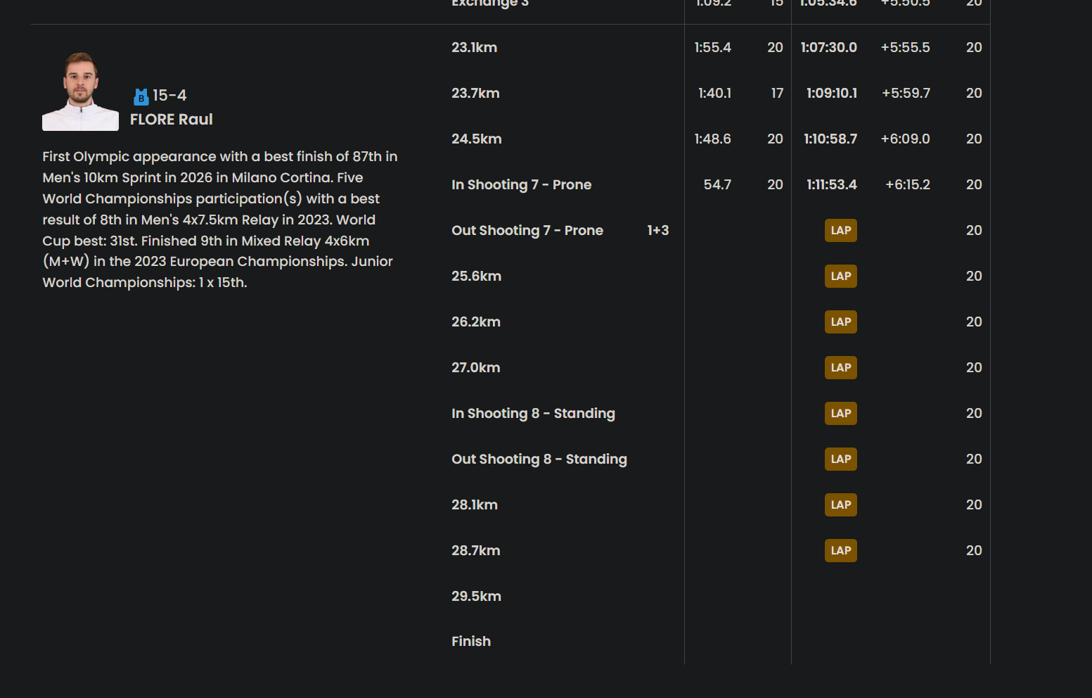Open the athlete photo of FLORE Raul

pos(80,91)
